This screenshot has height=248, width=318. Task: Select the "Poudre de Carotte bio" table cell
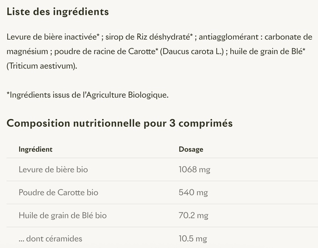pos(58,192)
